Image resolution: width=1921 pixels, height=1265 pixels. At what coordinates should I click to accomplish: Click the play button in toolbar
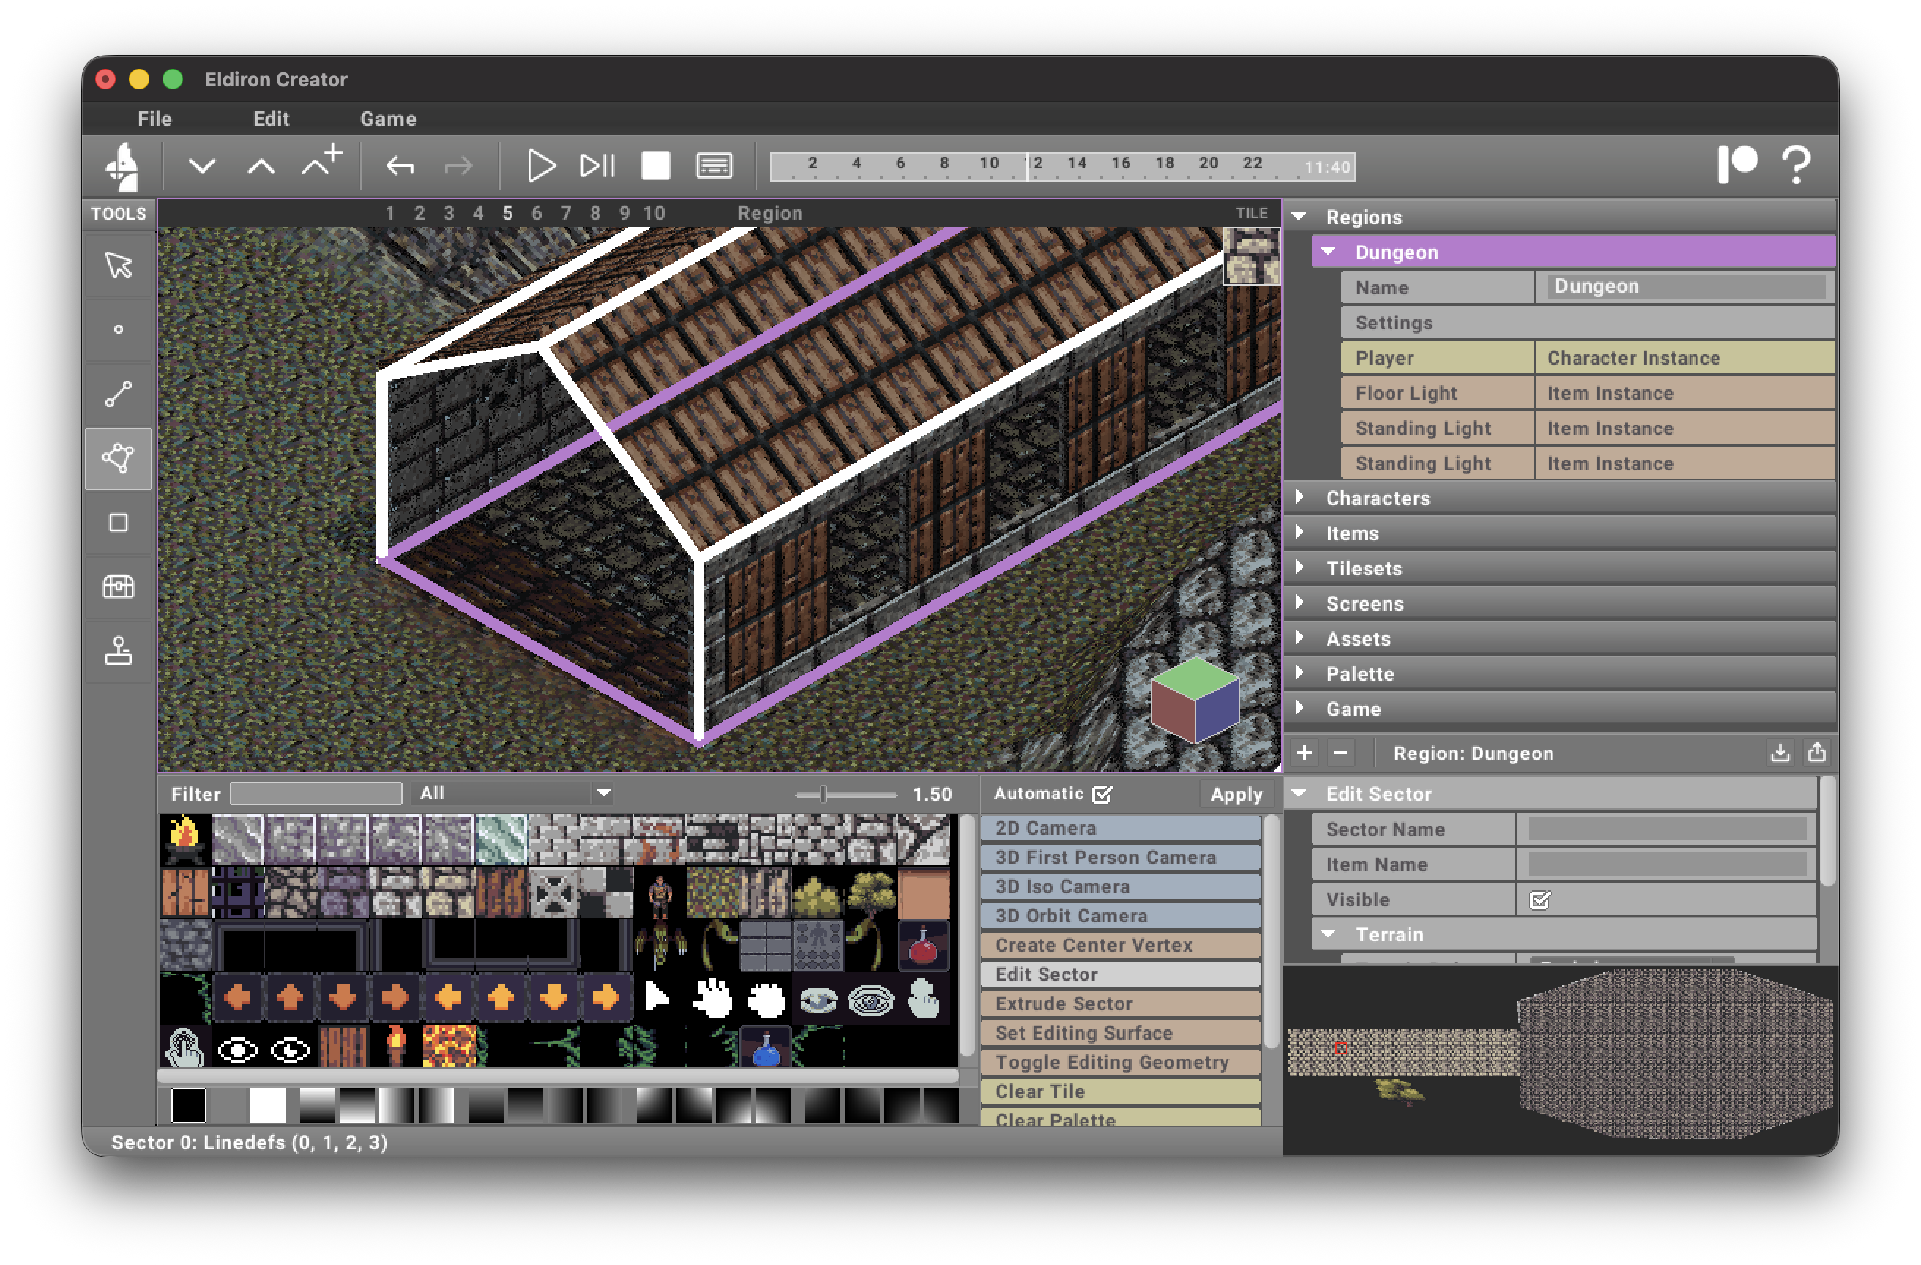coord(540,166)
